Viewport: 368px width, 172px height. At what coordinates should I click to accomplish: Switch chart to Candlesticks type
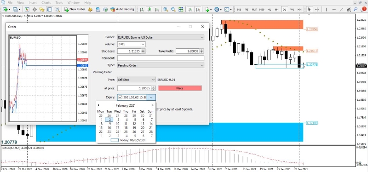click(149, 9)
